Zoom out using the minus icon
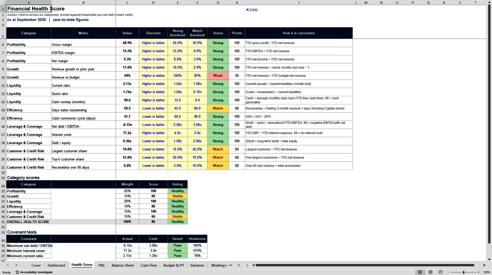Screen dimensions: 492x275 tap(448, 272)
